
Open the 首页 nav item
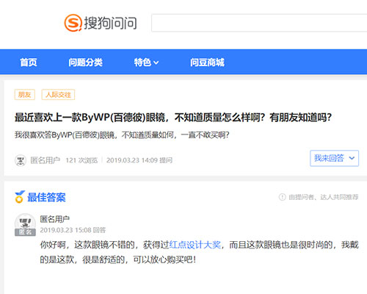click(x=29, y=62)
